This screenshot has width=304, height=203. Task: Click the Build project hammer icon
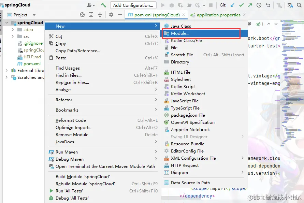click(103, 5)
